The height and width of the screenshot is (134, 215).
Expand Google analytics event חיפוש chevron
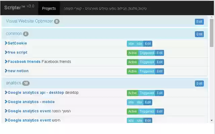pyautogui.click(x=6, y=120)
